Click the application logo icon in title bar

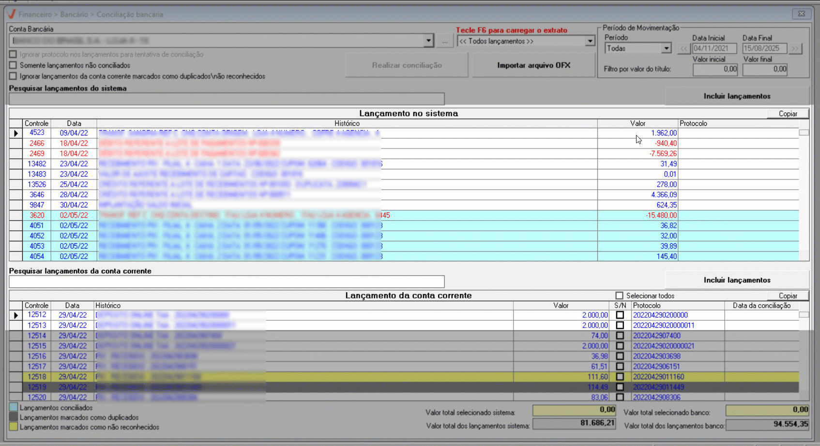[x=12, y=14]
